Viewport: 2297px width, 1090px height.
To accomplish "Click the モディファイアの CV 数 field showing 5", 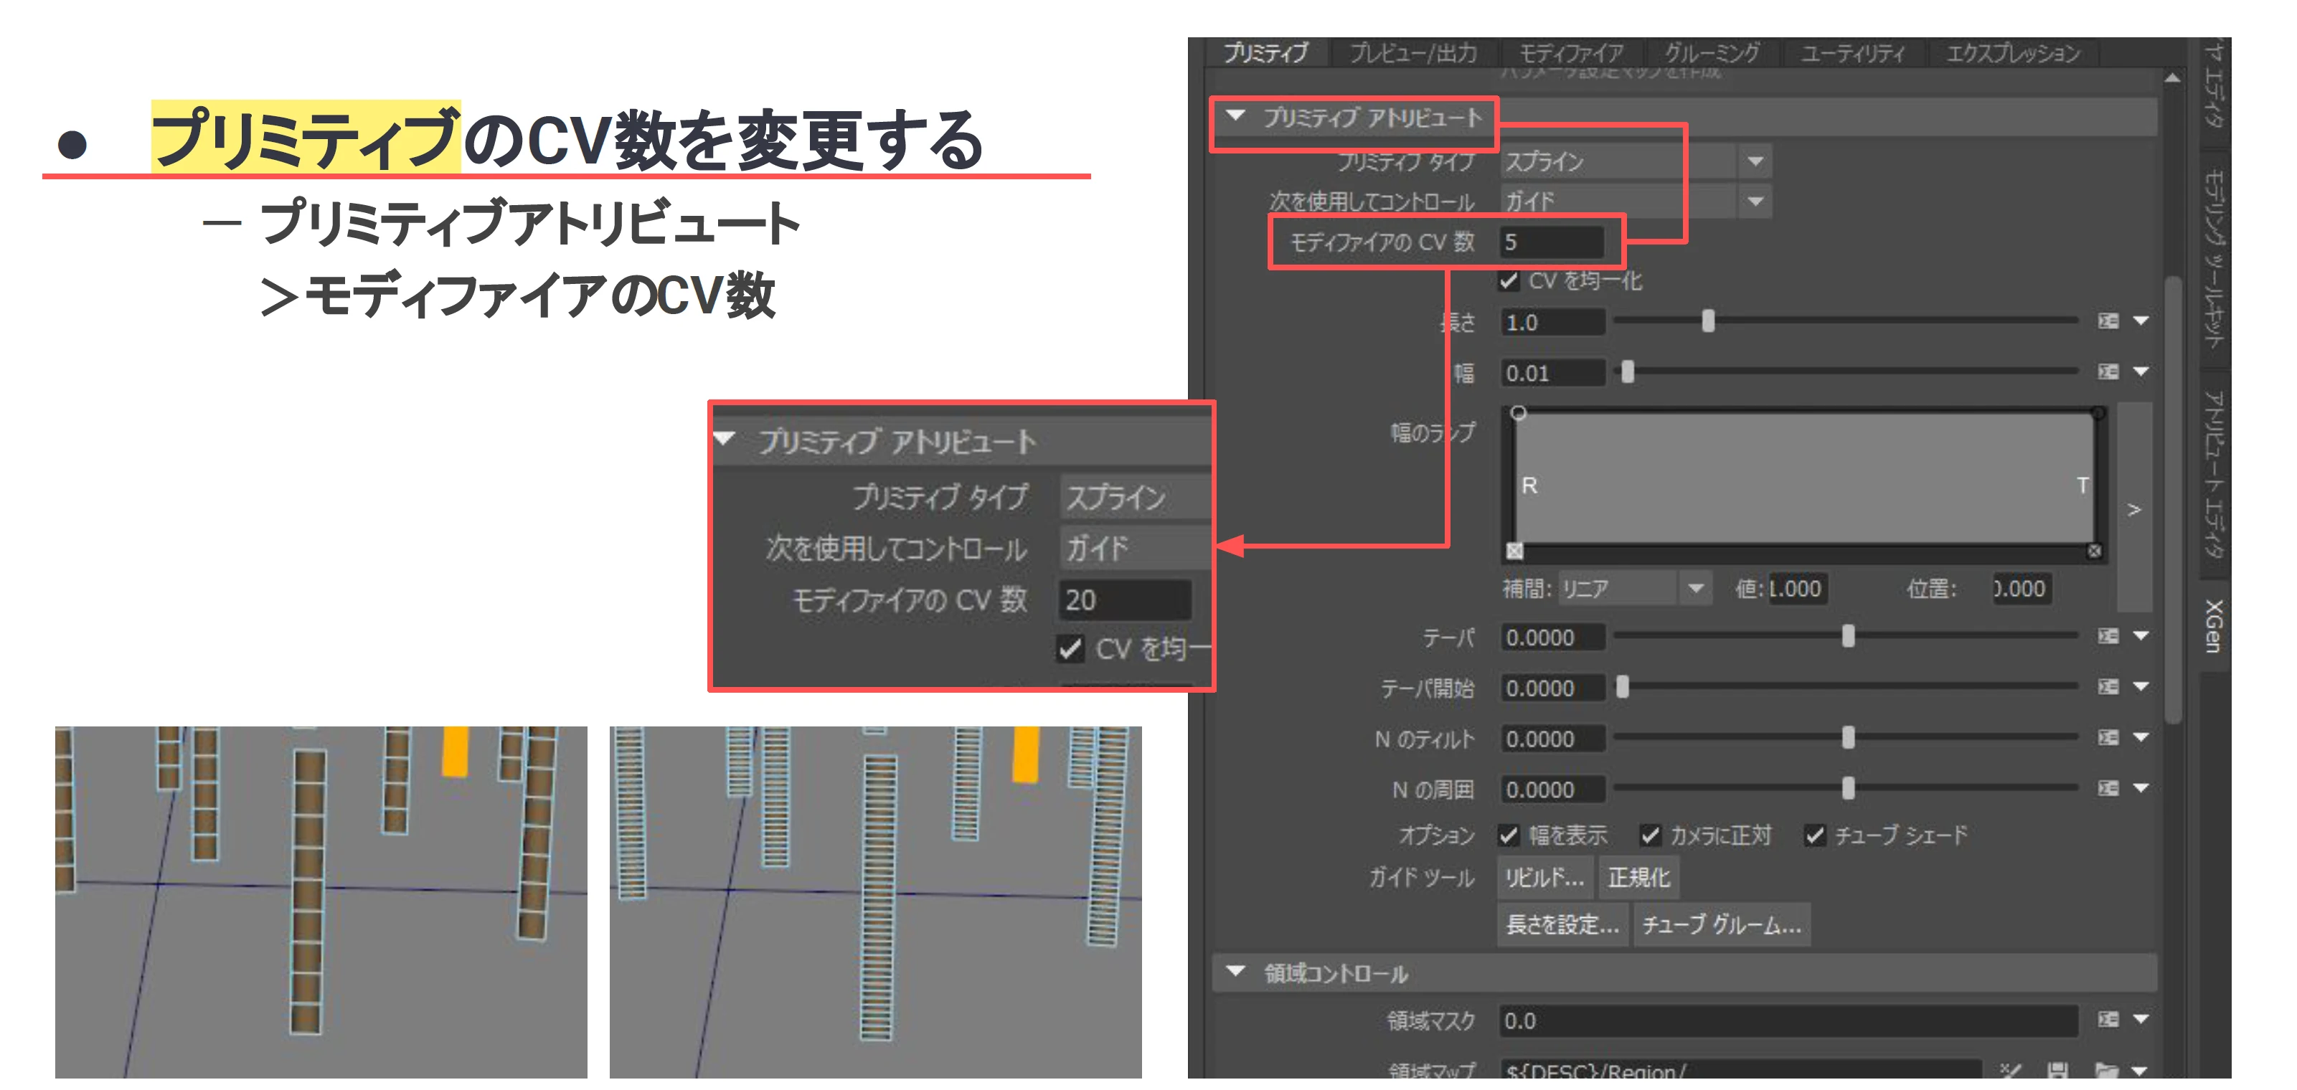I will pyautogui.click(x=1552, y=242).
